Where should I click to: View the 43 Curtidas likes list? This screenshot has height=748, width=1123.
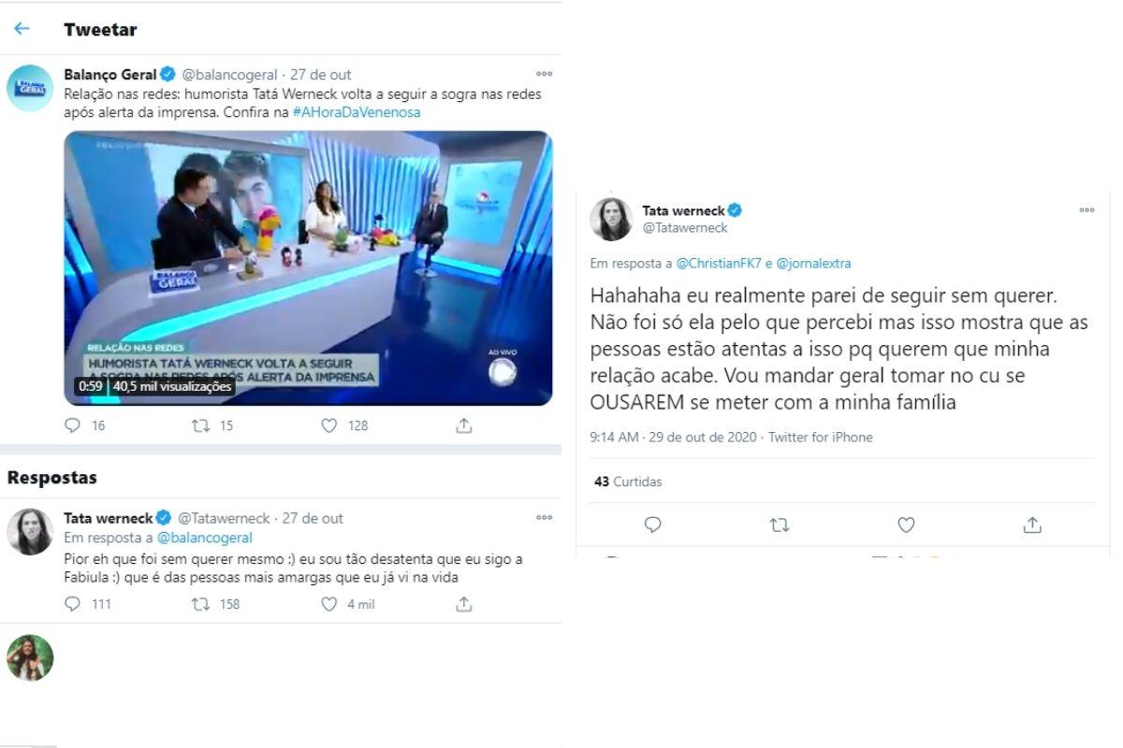628,482
